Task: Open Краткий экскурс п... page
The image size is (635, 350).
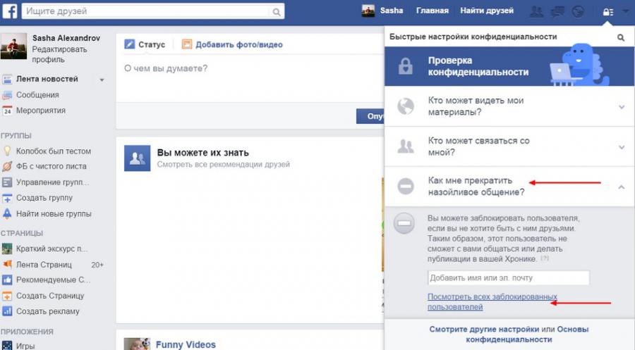Action: [x=52, y=249]
